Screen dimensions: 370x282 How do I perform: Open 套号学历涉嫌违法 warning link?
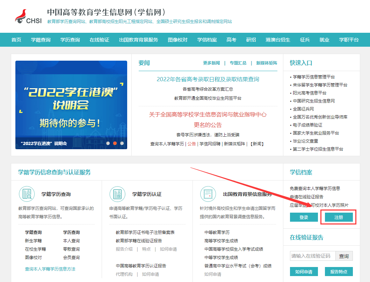(x=208, y=135)
